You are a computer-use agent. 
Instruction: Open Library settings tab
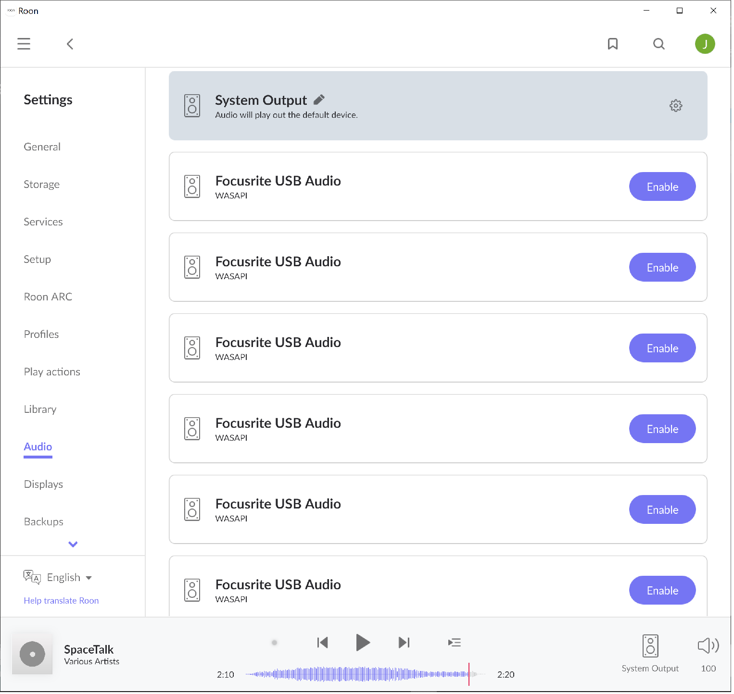(40, 409)
